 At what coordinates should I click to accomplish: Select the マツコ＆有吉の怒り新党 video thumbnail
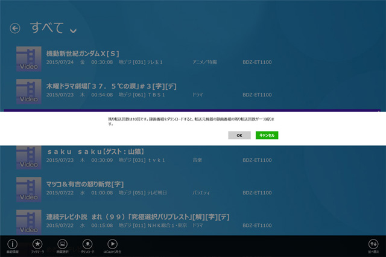(x=29, y=189)
